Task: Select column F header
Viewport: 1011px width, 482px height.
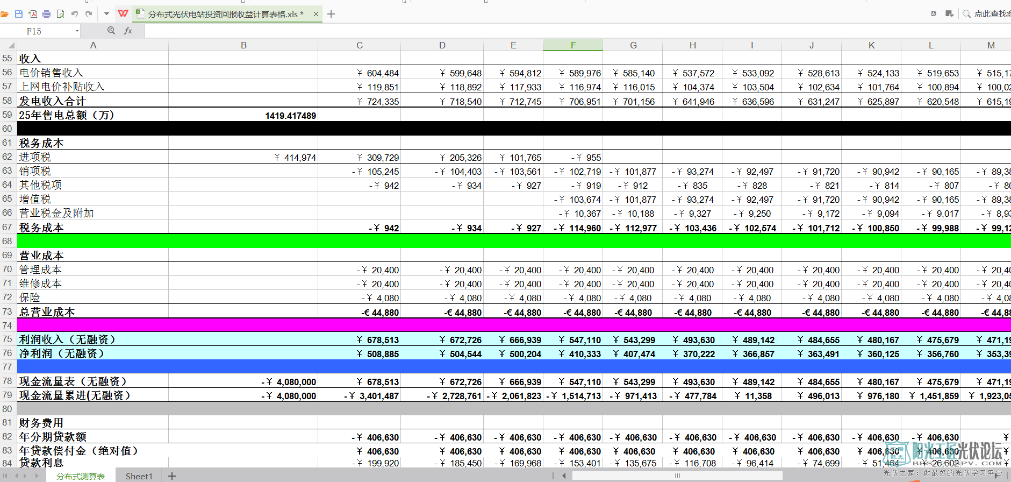Action: click(573, 45)
